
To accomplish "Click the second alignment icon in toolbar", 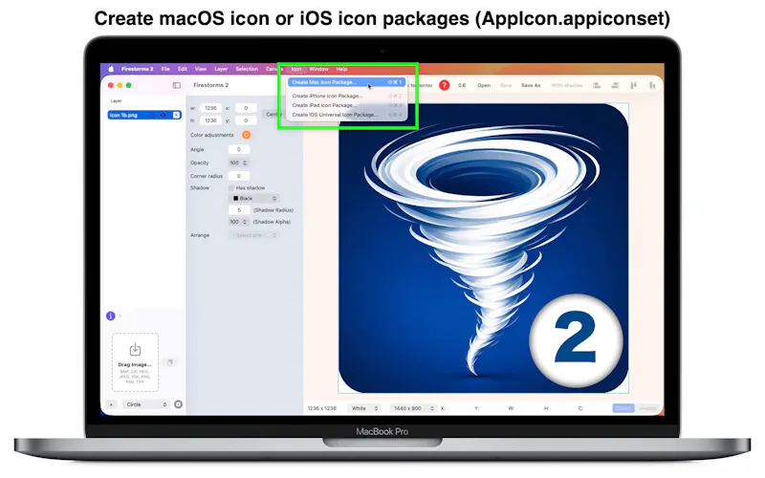I will click(x=615, y=85).
